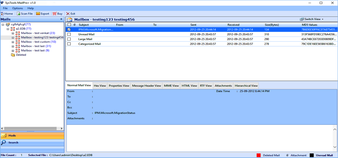Viewport: 338px width, 158px height.
Task: Click the message body scroll down arrow
Action: pos(335,147)
